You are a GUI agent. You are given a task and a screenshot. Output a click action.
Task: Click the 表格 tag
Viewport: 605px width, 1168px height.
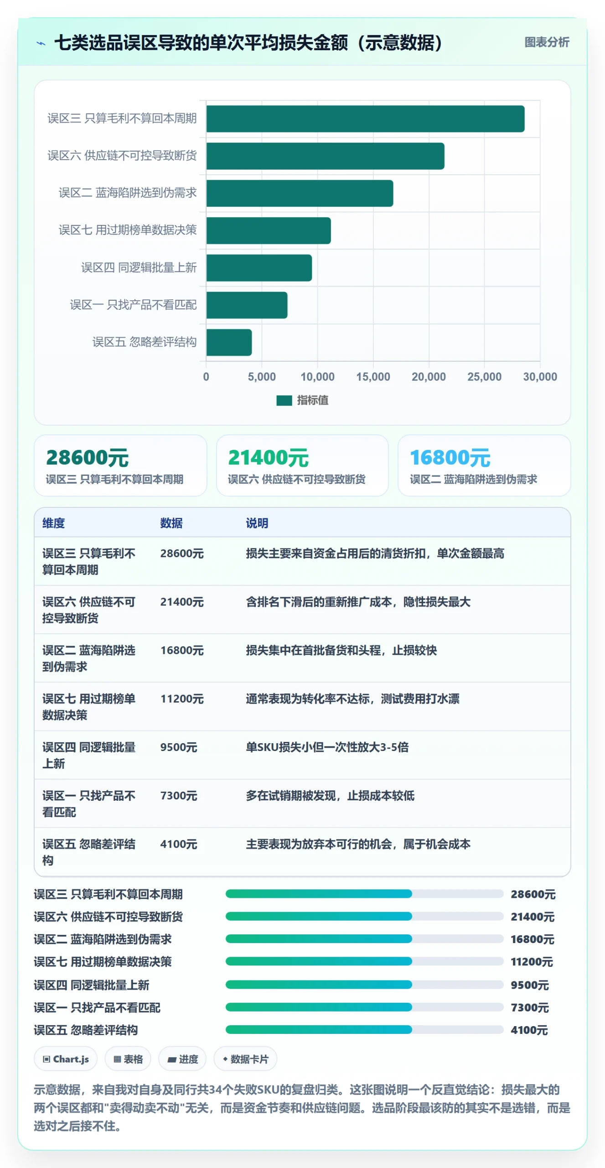128,1059
